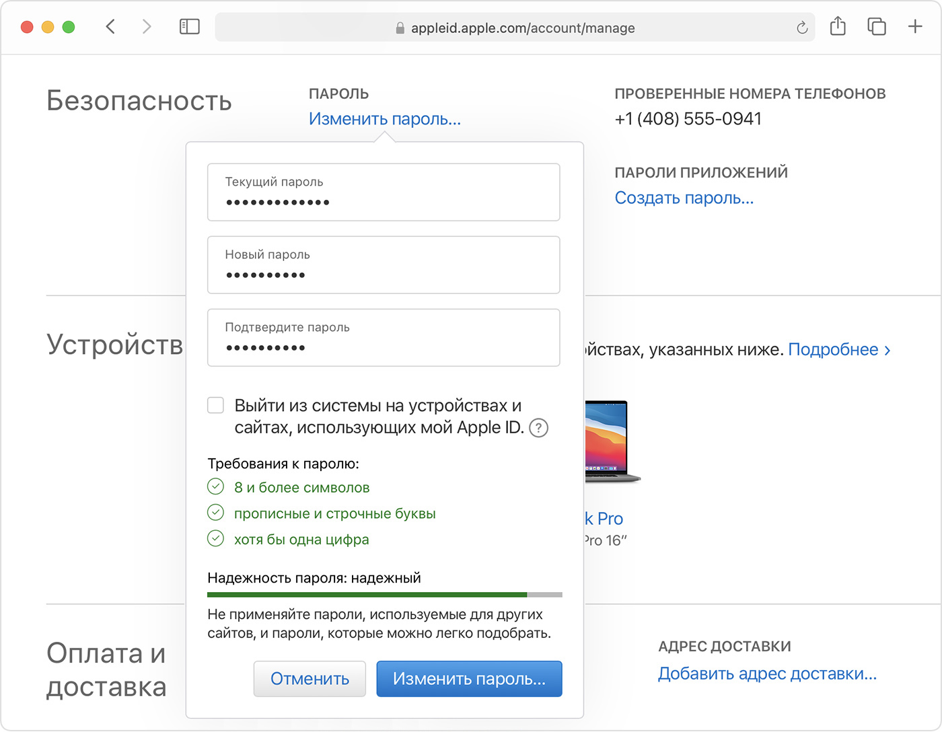942x732 pixels.
Task: Click the text Требования к паролю:
Action: point(283,464)
